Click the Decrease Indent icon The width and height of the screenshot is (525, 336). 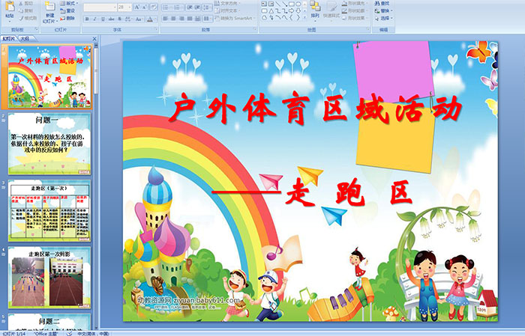click(x=190, y=7)
